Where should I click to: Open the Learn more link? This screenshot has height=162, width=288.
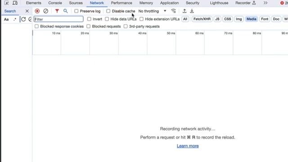(188, 146)
